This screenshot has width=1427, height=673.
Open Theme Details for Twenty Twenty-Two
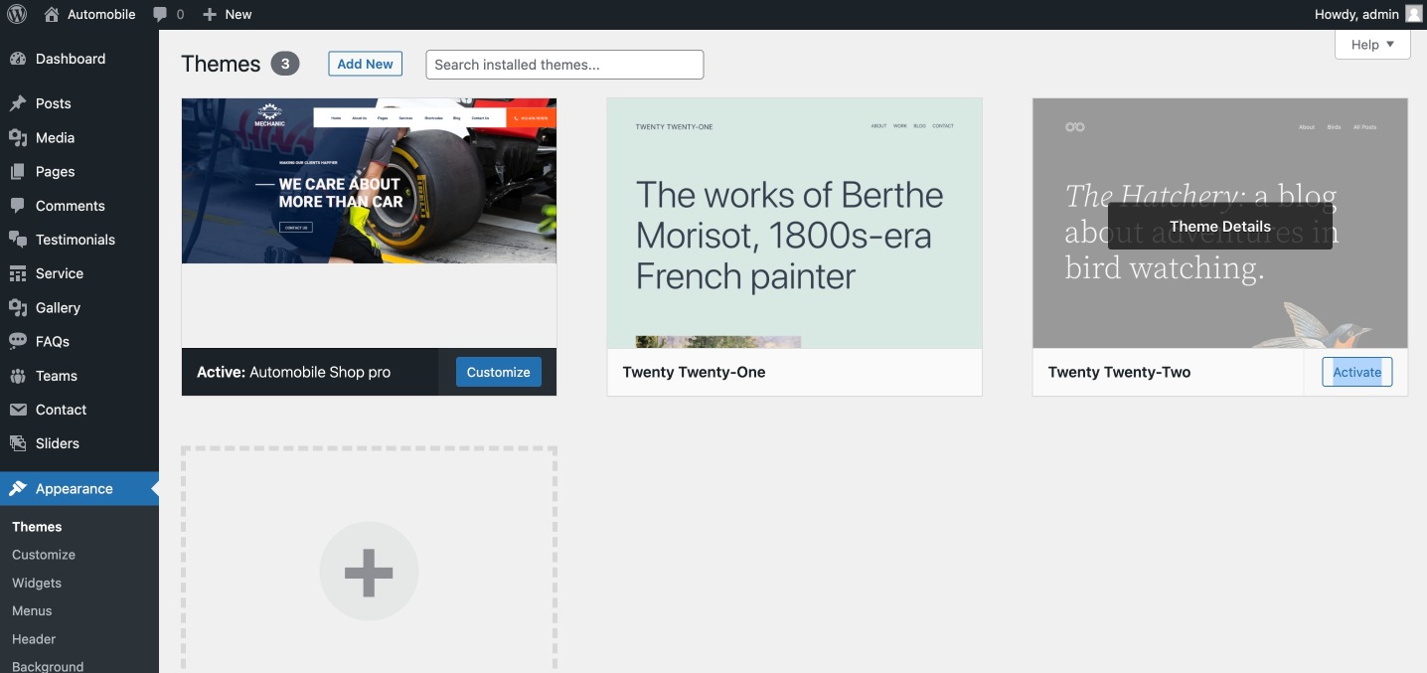tap(1219, 226)
